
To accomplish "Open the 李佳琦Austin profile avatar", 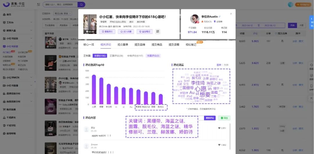I will tap(194, 19).
